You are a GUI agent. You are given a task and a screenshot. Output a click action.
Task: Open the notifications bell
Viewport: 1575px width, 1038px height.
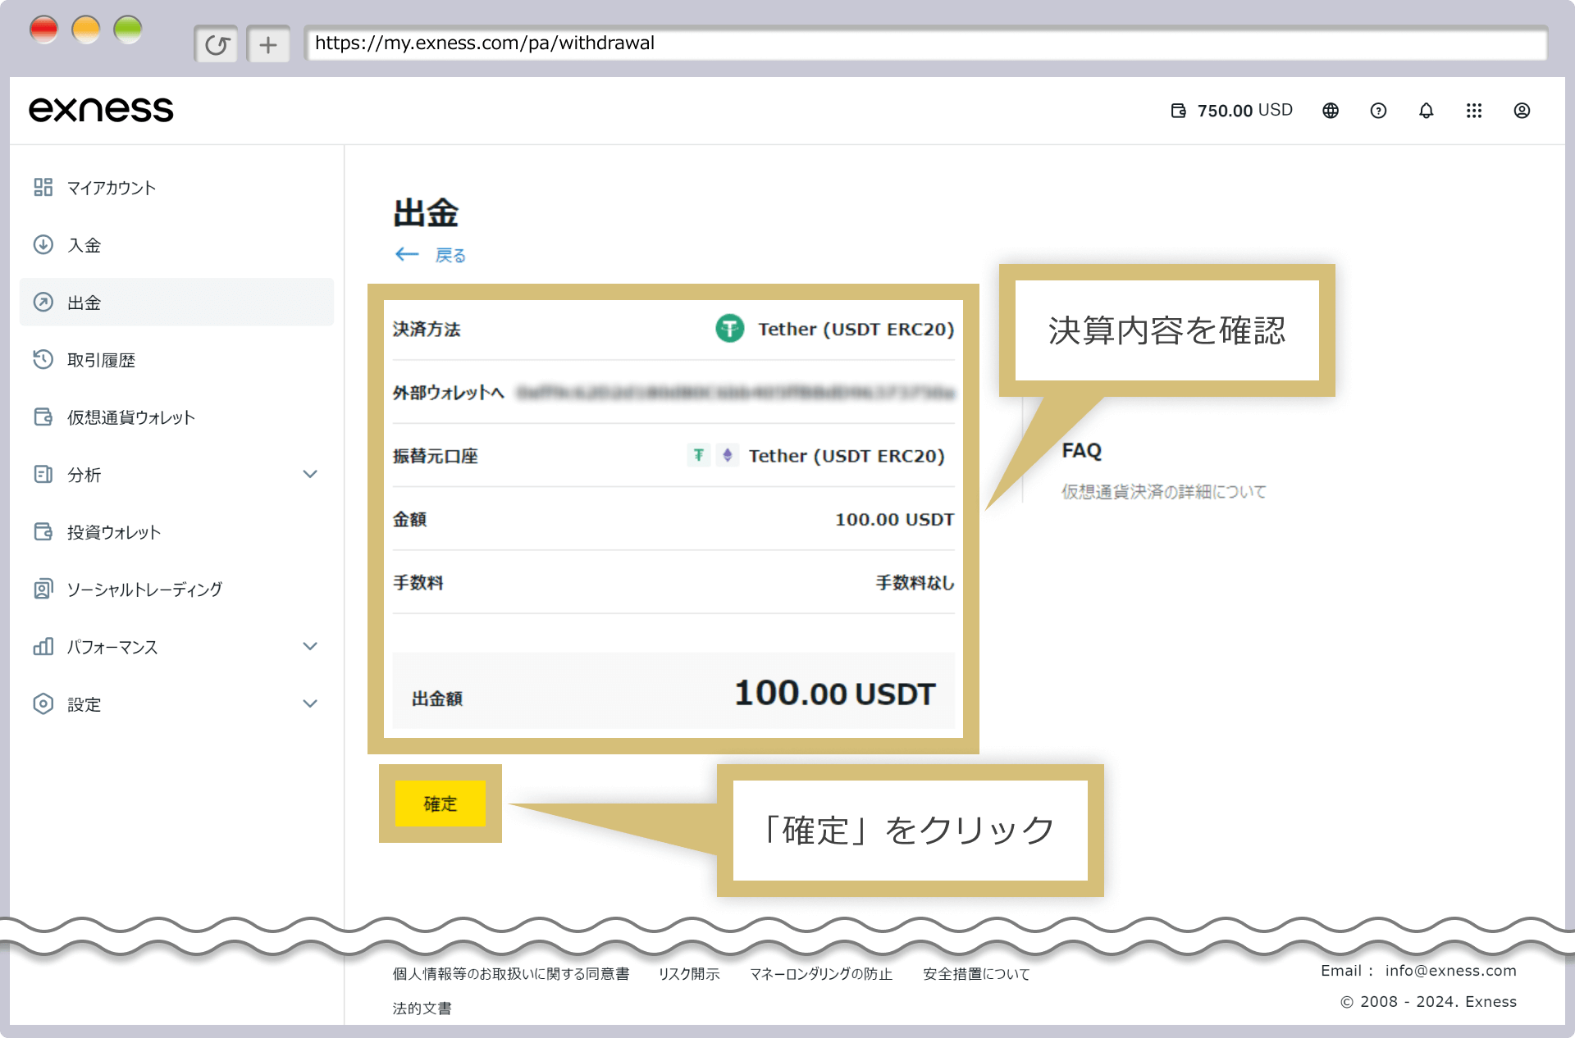pyautogui.click(x=1427, y=111)
